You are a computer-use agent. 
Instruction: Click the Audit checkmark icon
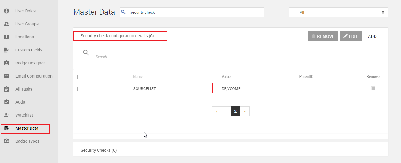7,102
